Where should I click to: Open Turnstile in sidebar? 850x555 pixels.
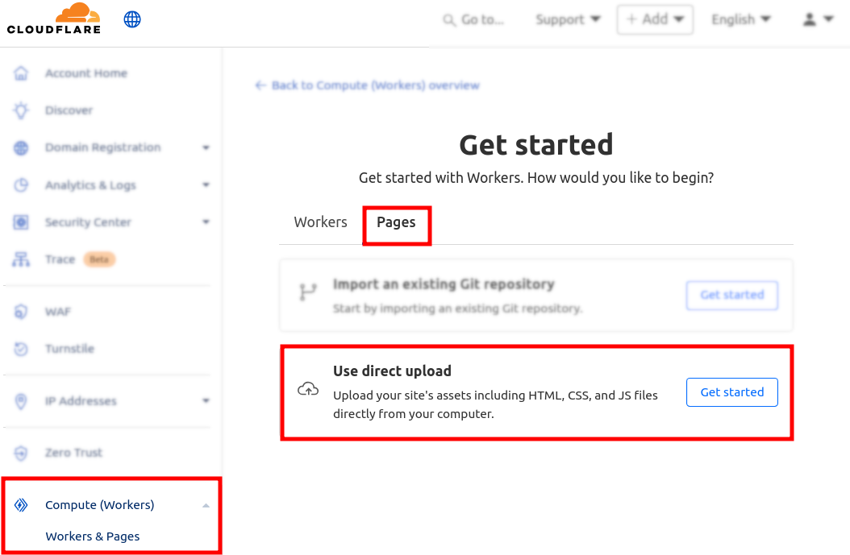coord(70,349)
